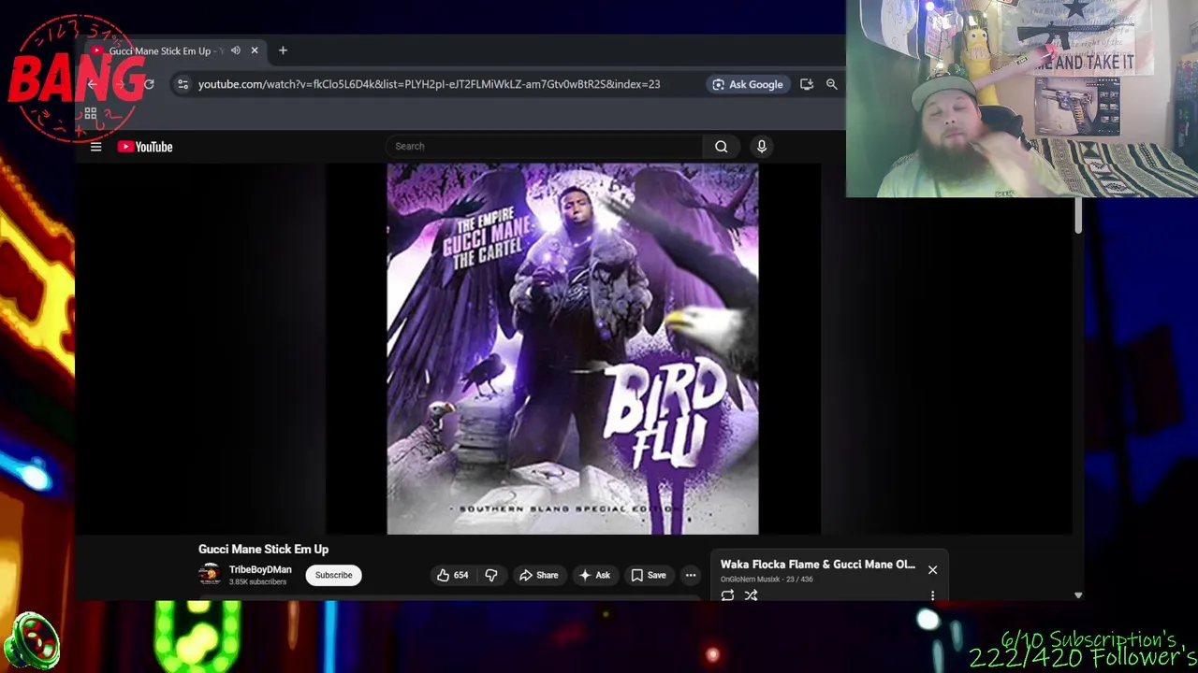Close the playlist panel
Image resolution: width=1198 pixels, height=673 pixels.
click(932, 569)
